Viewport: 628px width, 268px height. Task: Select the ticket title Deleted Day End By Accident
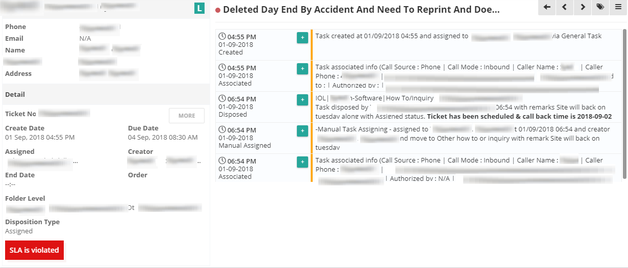coord(361,9)
